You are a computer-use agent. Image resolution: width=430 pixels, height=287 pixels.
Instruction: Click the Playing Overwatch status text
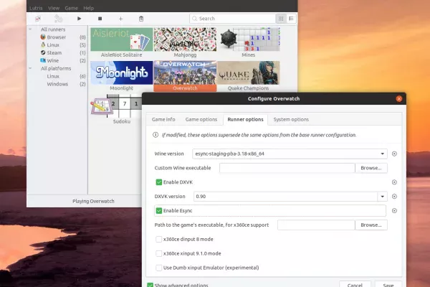tap(93, 202)
